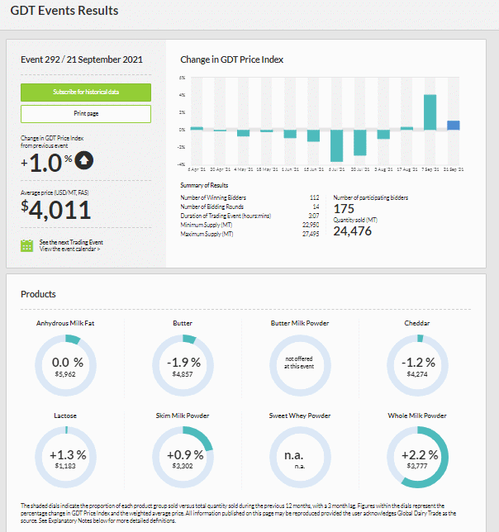Image resolution: width=499 pixels, height=532 pixels.
Task: Click the 24,476 quantity sold value
Action: click(353, 231)
